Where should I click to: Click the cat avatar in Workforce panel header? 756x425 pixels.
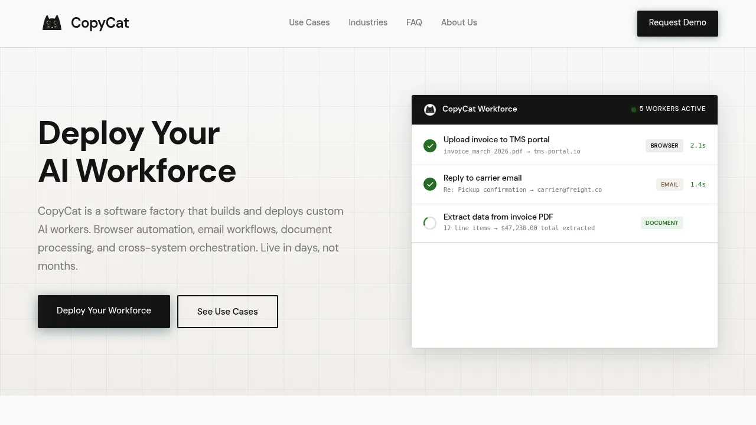(x=430, y=110)
